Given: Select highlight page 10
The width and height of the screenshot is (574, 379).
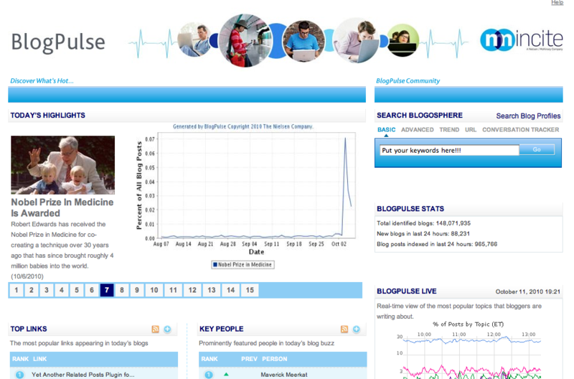Looking at the screenshot, I should [x=154, y=290].
